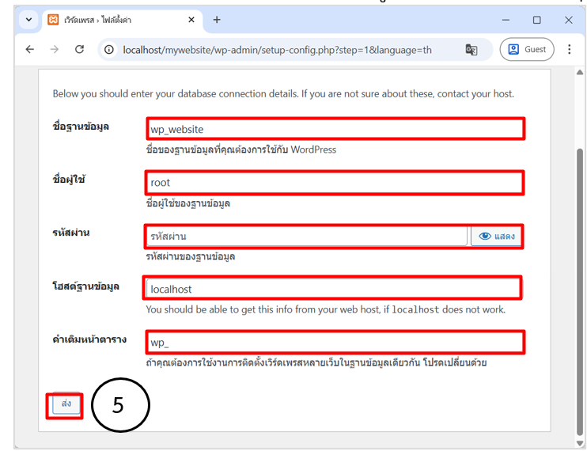Click the browser back arrow
The image size is (587, 451).
[x=30, y=49]
